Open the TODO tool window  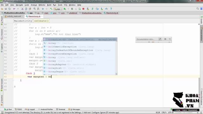18,109
